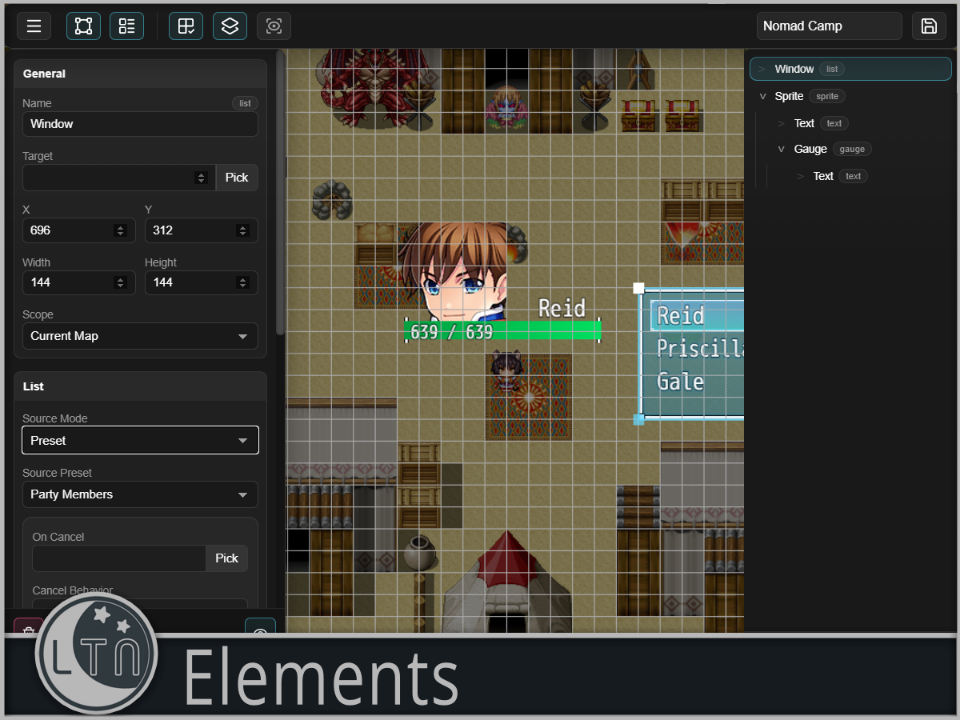Click the gauge badge beside Gauge
This screenshot has height=720, width=960.
point(852,149)
